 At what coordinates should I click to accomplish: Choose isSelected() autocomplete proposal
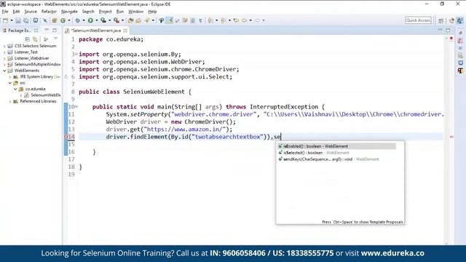336,153
